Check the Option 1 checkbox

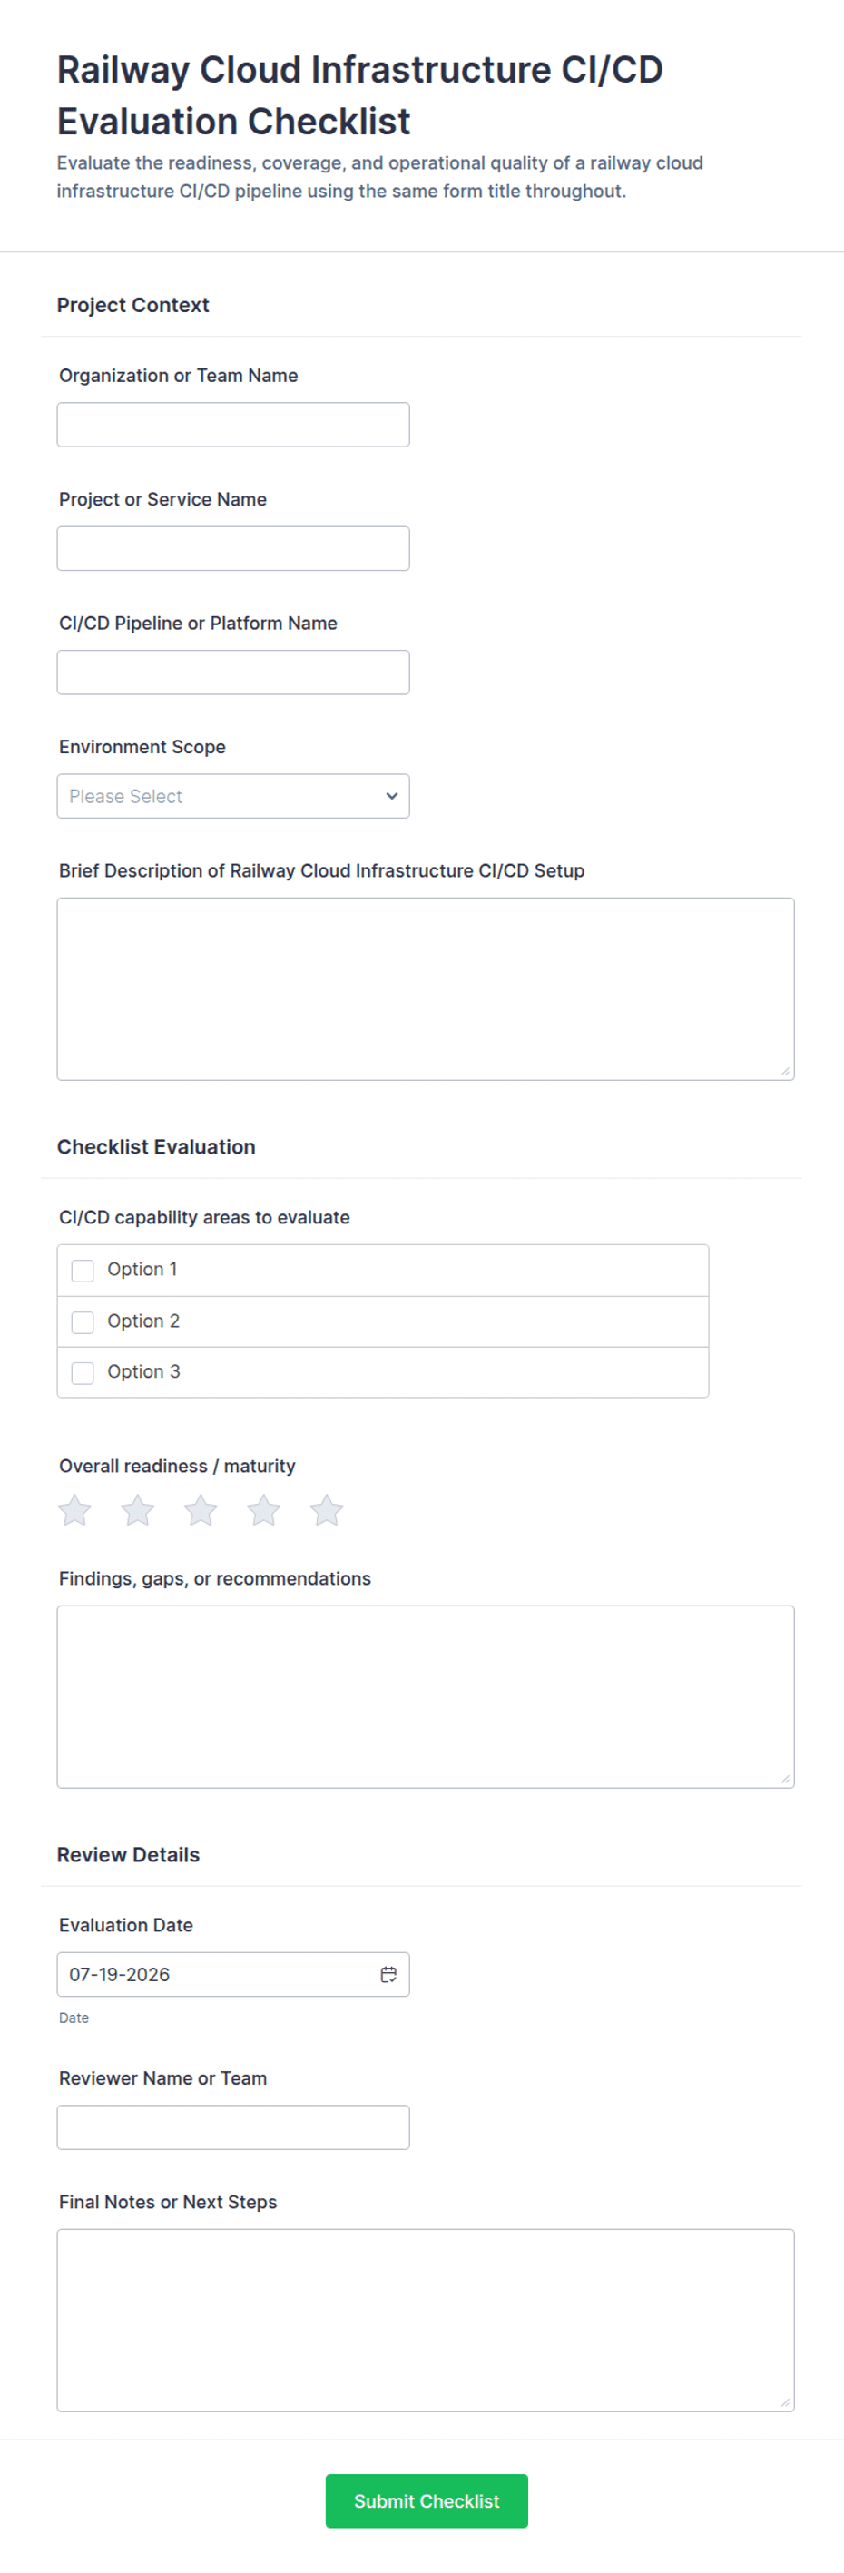tap(83, 1270)
